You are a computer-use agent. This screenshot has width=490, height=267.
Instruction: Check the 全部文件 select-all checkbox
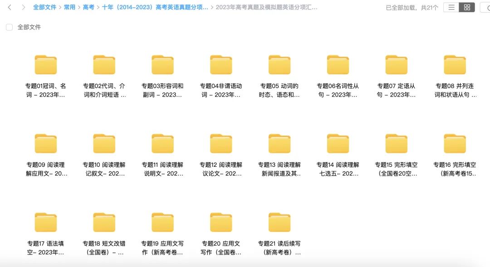[10, 27]
